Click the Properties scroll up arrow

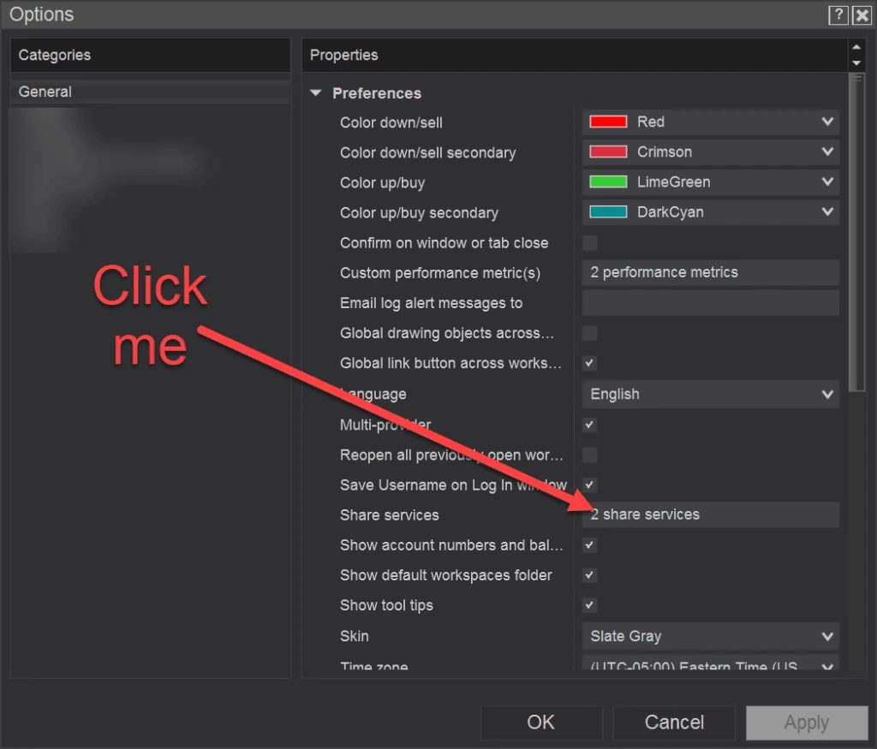pyautogui.click(x=856, y=47)
